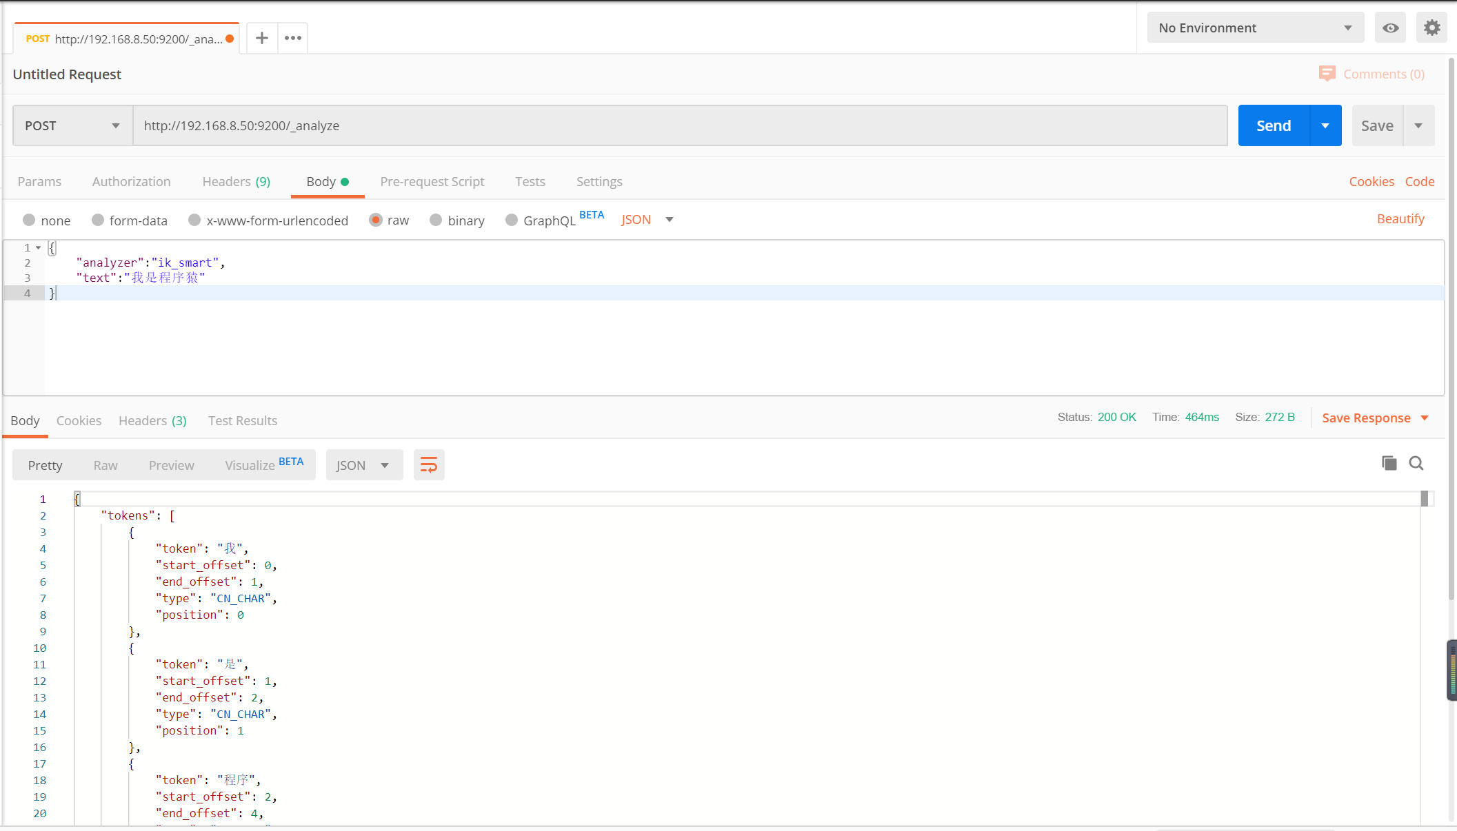Click the blue Send button
1457x831 pixels.
pyautogui.click(x=1273, y=125)
